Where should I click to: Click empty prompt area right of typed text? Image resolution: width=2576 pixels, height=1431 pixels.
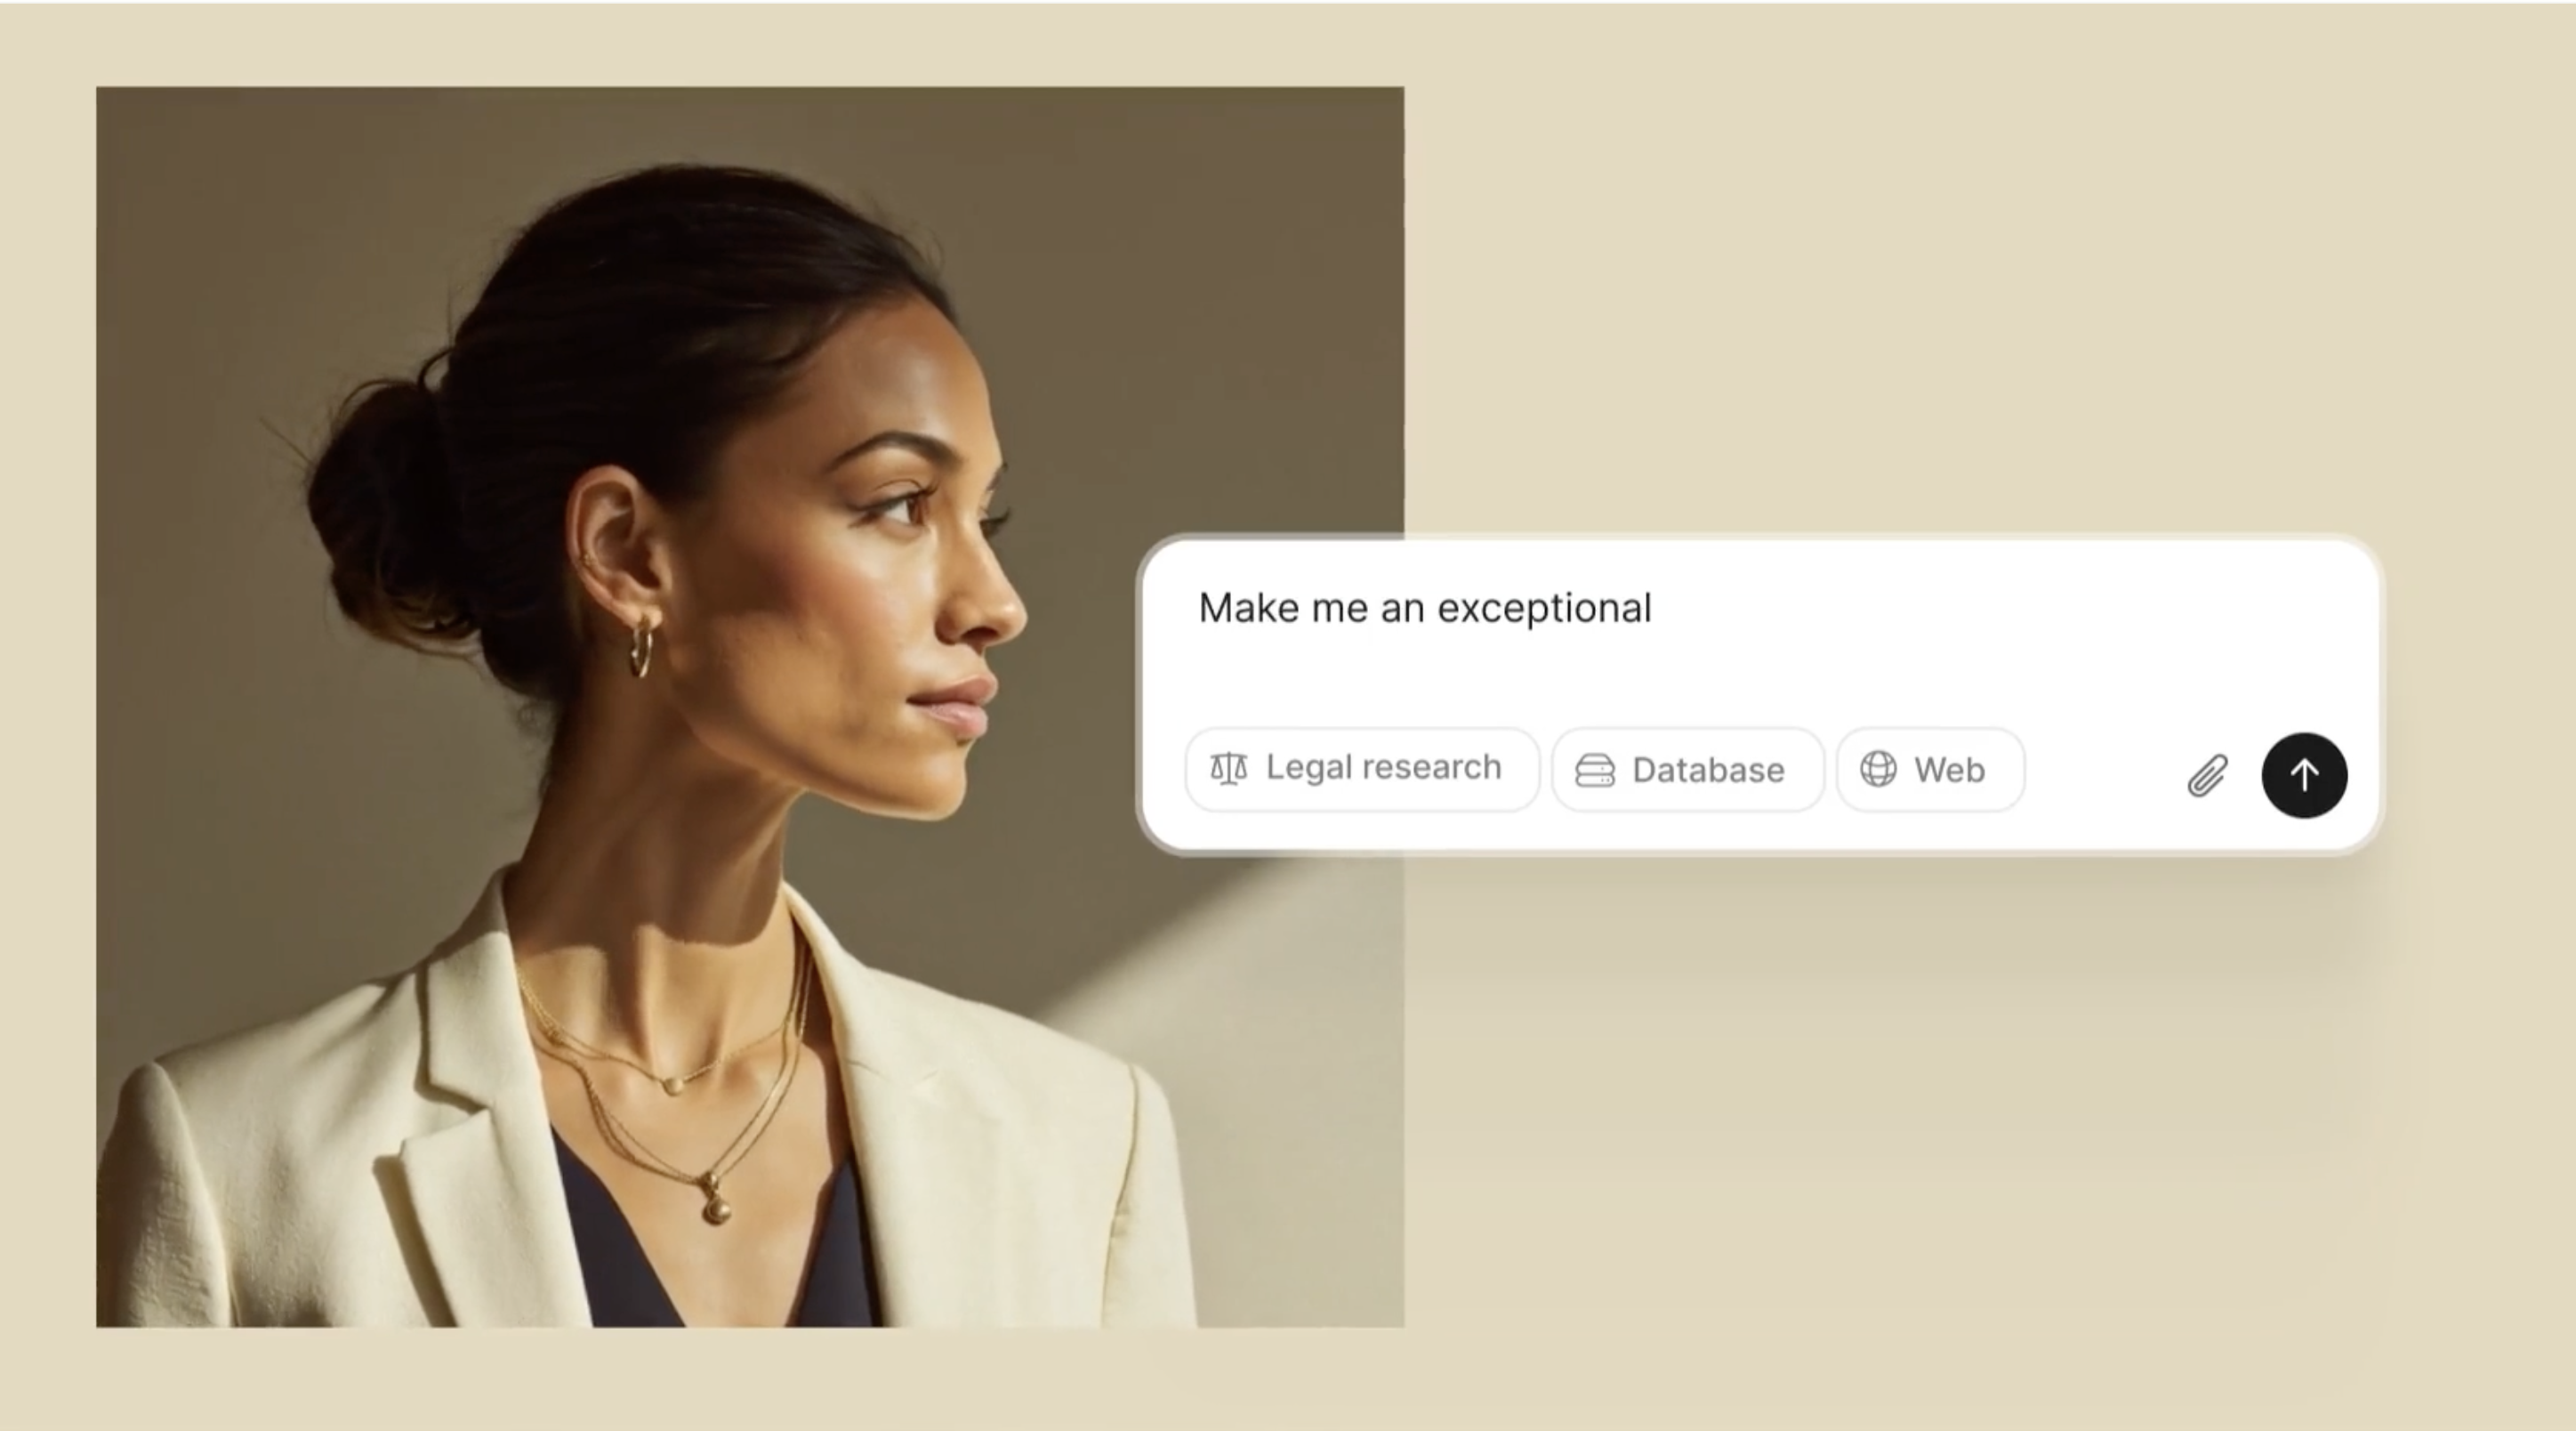(x=2000, y=620)
